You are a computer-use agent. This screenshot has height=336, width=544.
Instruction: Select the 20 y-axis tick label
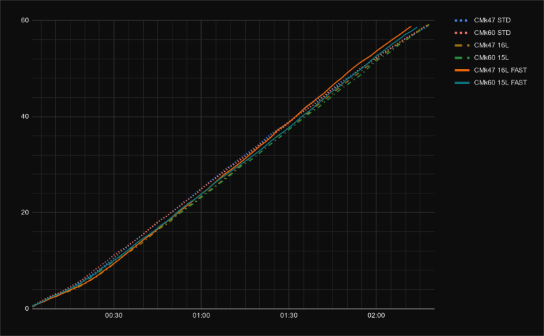pos(24,212)
